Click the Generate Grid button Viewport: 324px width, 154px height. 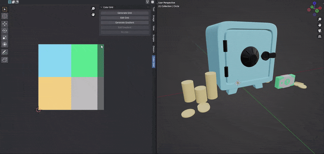125,13
